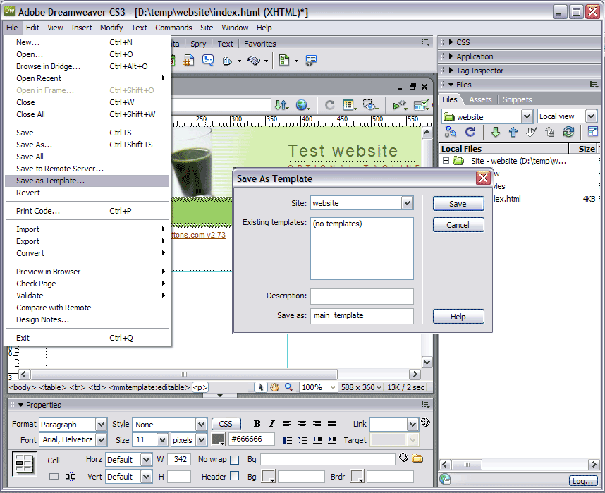Open the Site dropdown in Save As Template
This screenshot has height=493, width=605.
tap(407, 203)
